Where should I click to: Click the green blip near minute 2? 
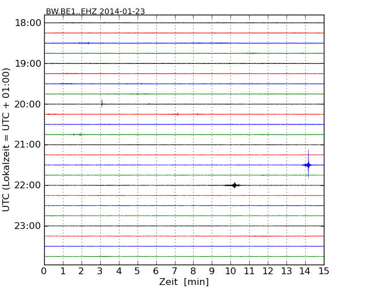(80, 135)
